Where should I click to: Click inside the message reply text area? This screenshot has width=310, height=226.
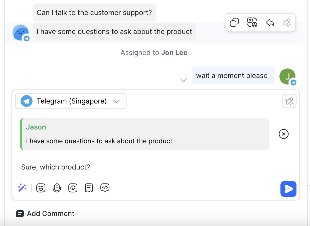(x=125, y=167)
